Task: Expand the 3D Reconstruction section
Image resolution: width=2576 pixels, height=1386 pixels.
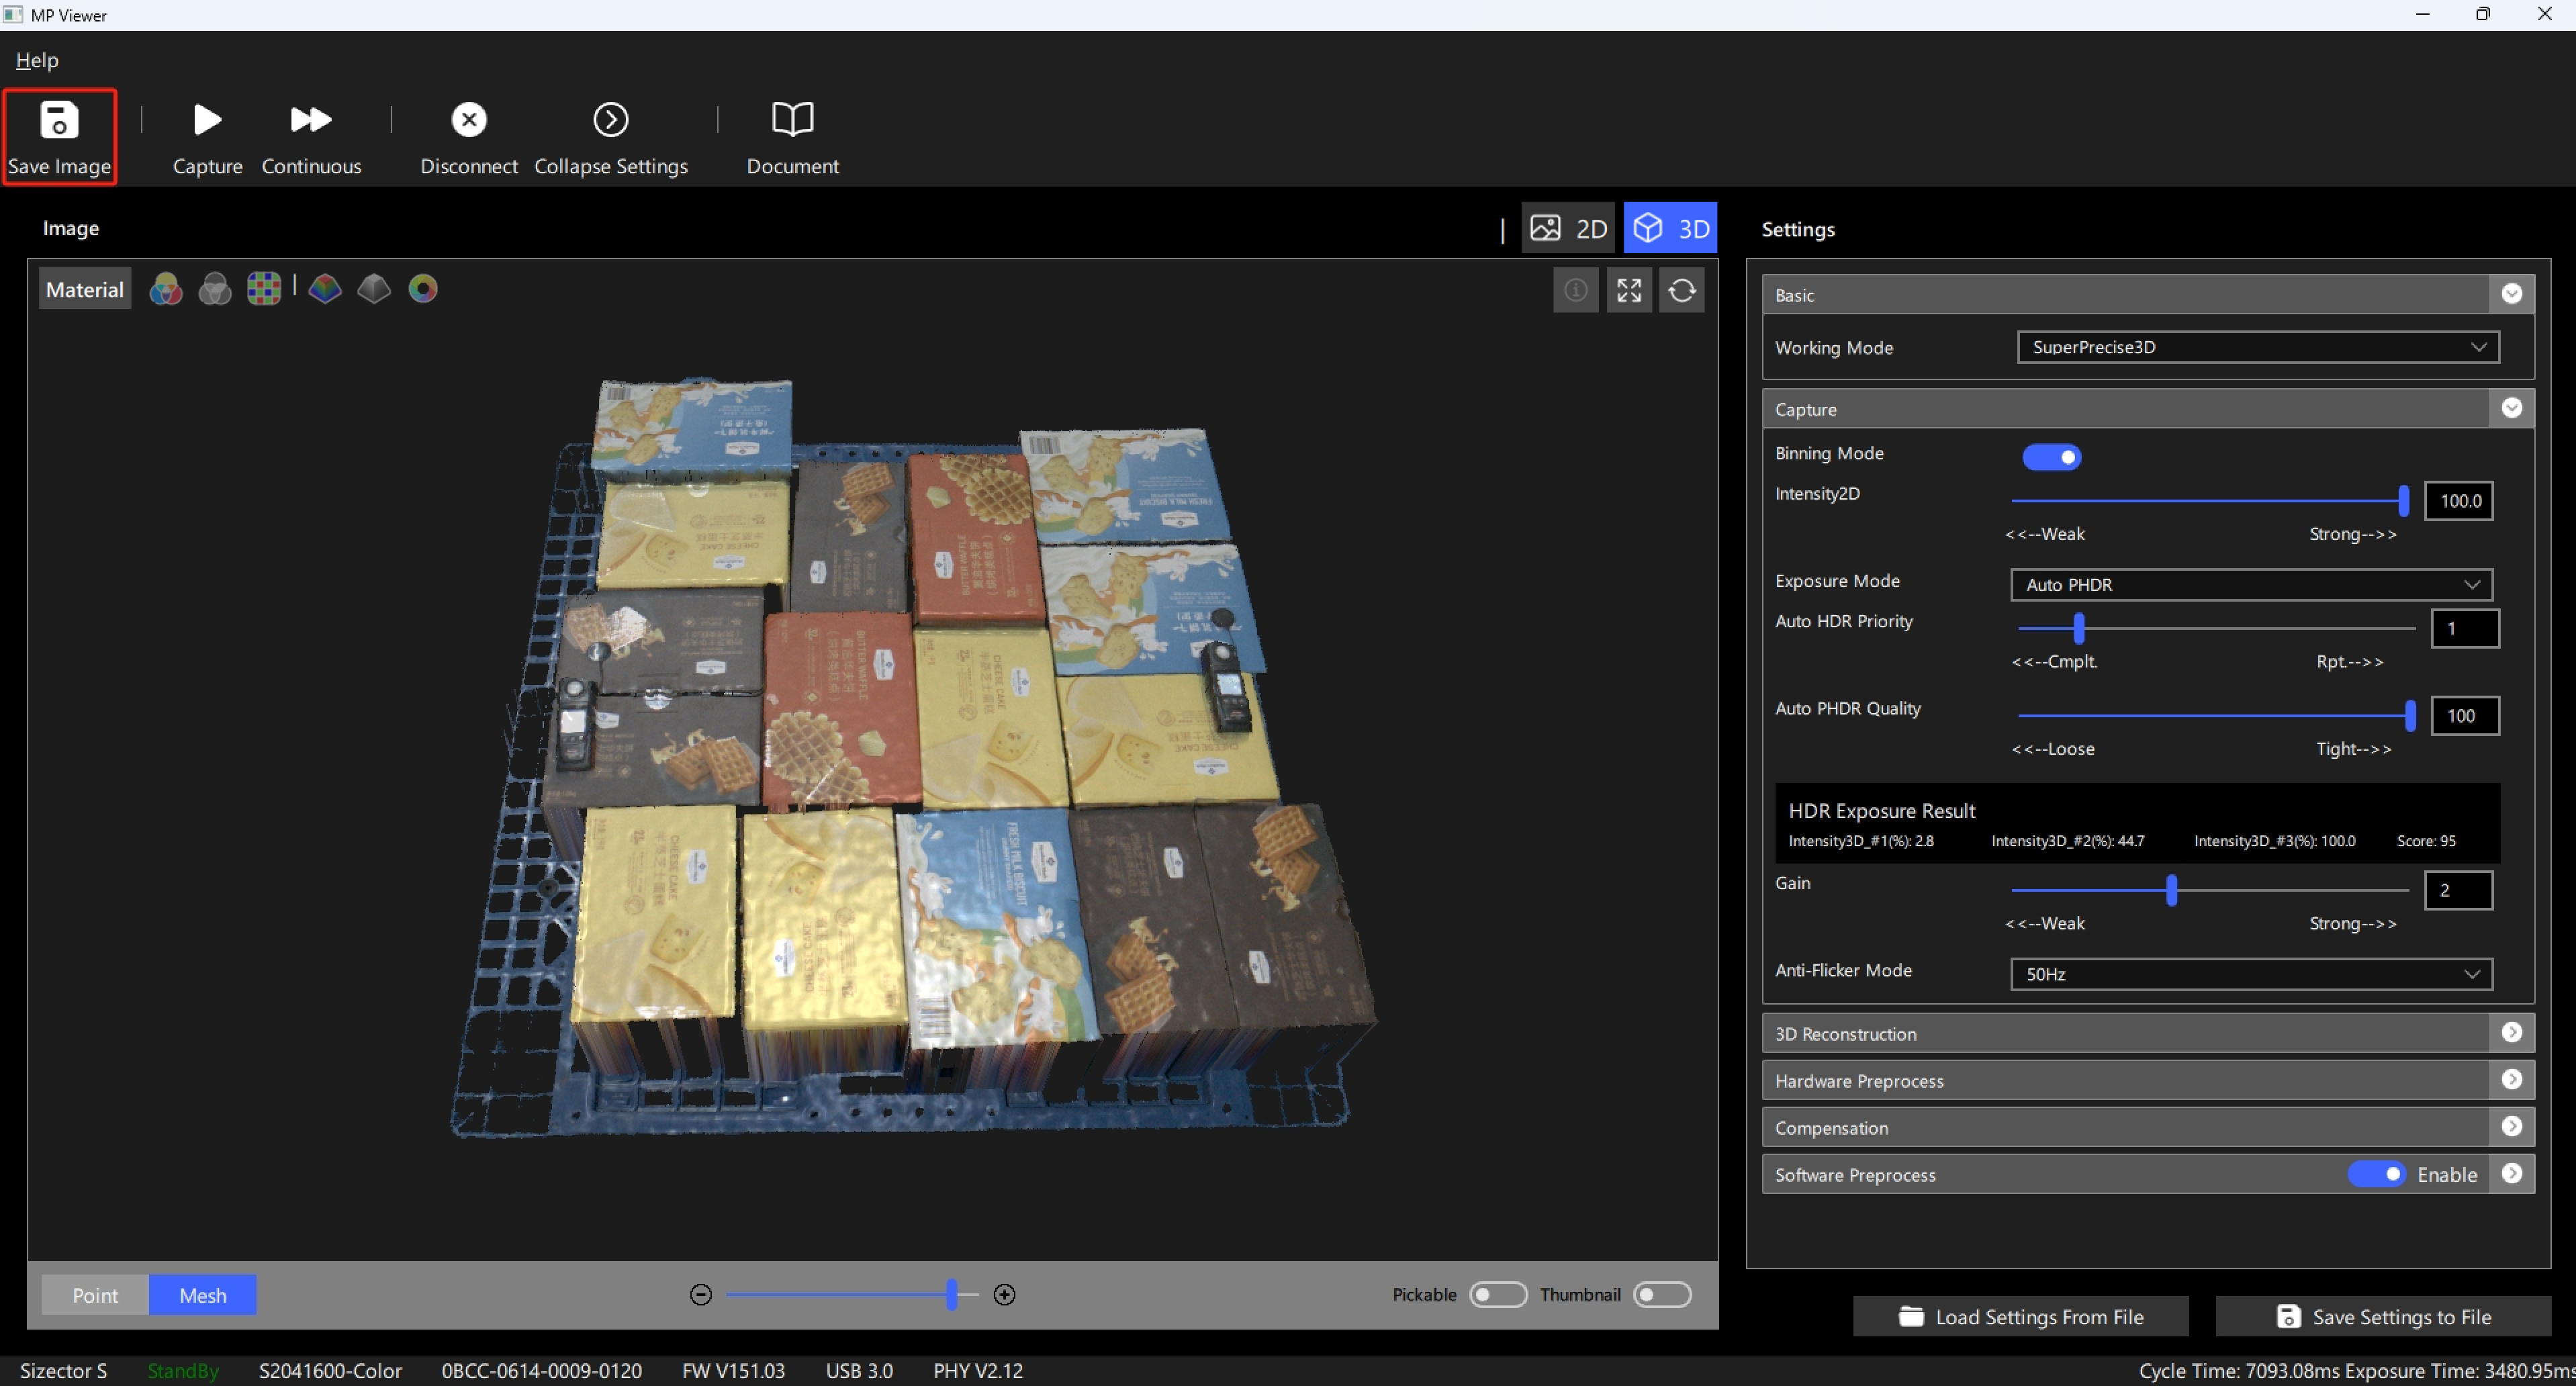Action: coord(2511,1033)
